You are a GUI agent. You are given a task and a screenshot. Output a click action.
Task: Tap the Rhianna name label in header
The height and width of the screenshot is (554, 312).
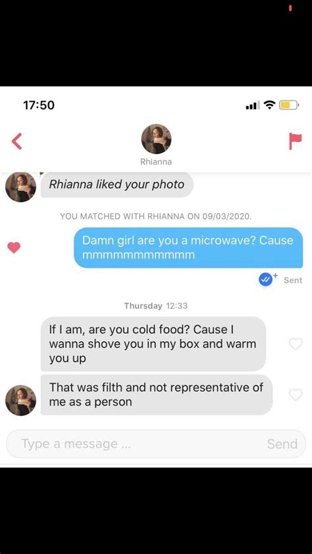tap(156, 162)
